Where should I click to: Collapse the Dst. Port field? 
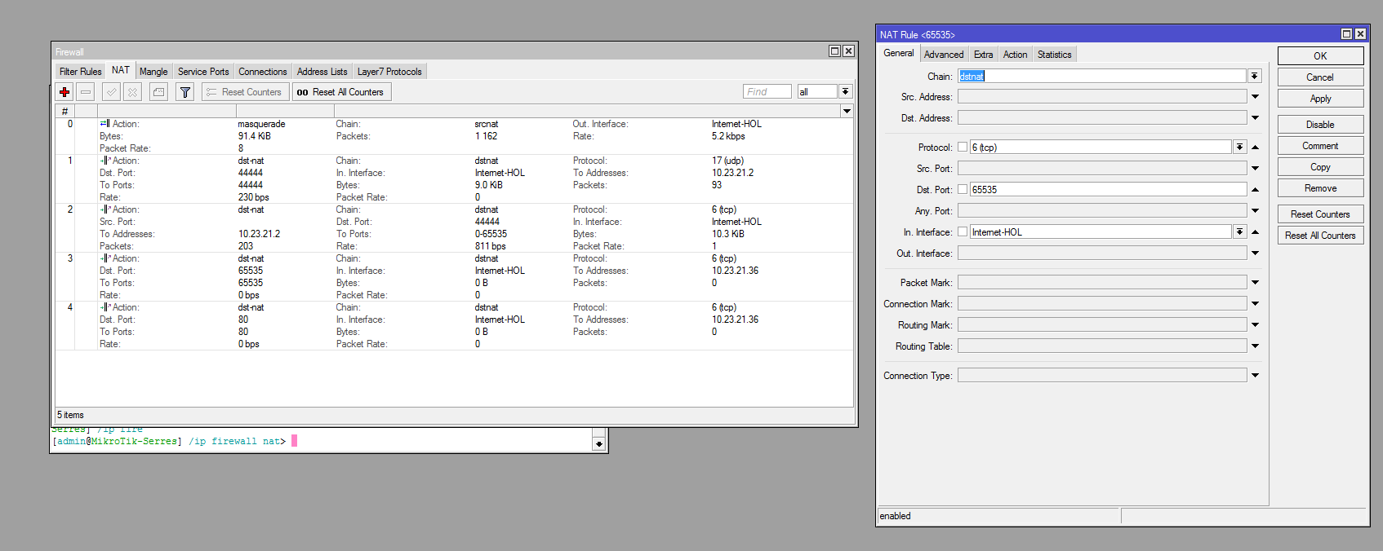(x=1255, y=190)
